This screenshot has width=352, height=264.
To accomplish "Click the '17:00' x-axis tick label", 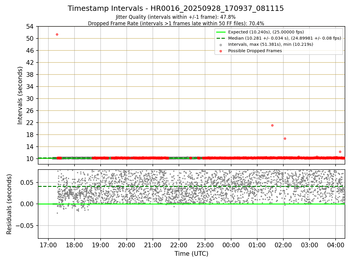I will [x=48, y=245].
